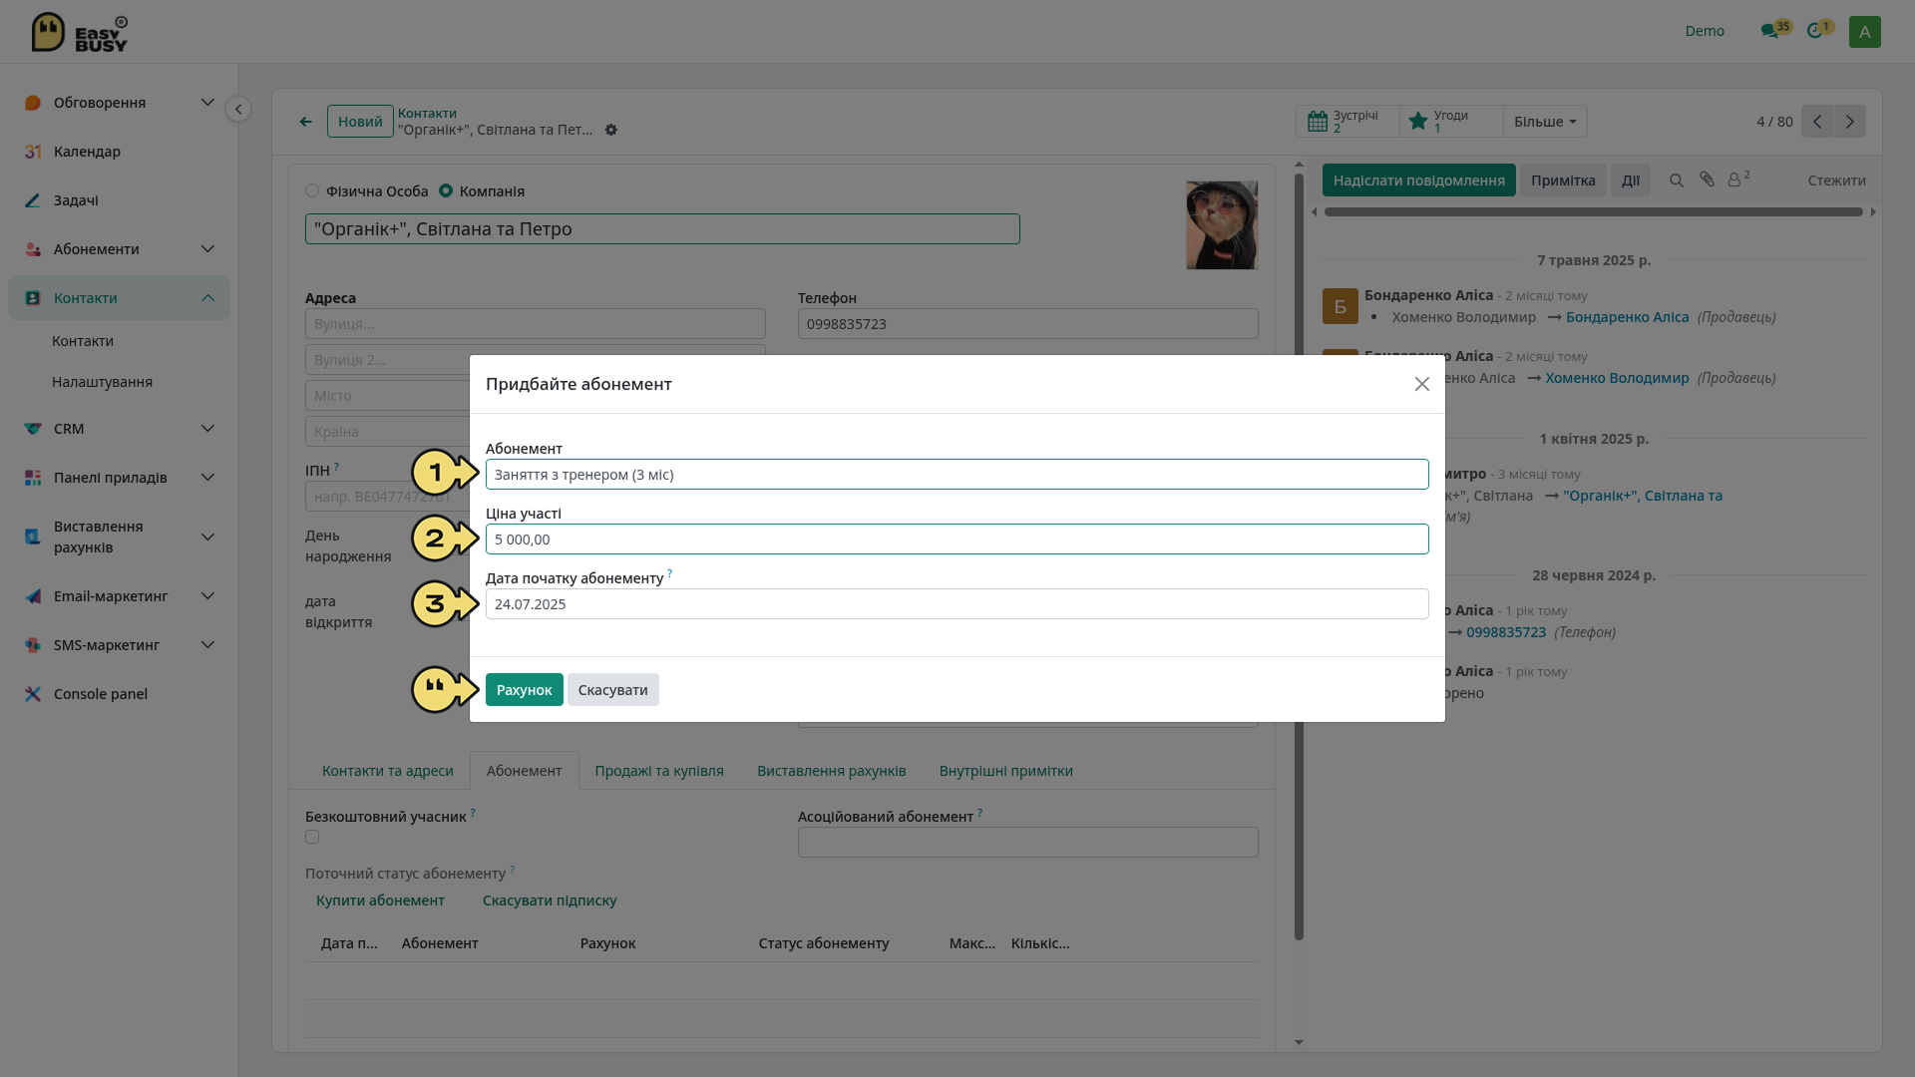Click the Email-маркетинг icon
Viewport: 1915px width, 1077px height.
[33, 596]
